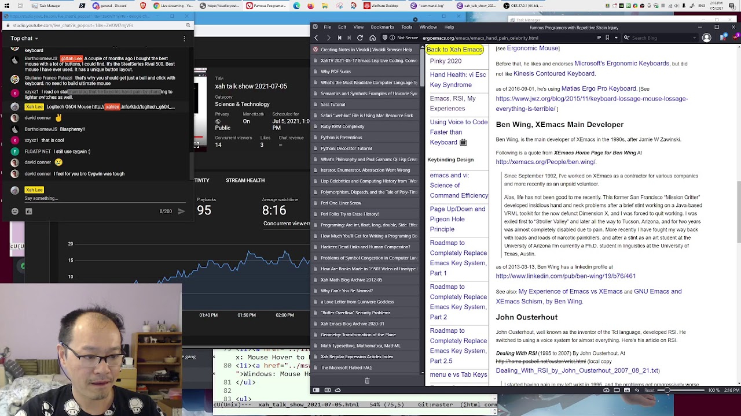Image resolution: width=741 pixels, height=416 pixels.
Task: Open 'menu e vs Tab Keys' sidebar link
Action: [x=458, y=374]
